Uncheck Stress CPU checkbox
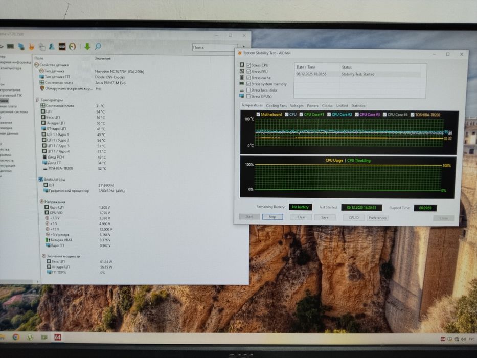The image size is (477, 358). [x=248, y=65]
